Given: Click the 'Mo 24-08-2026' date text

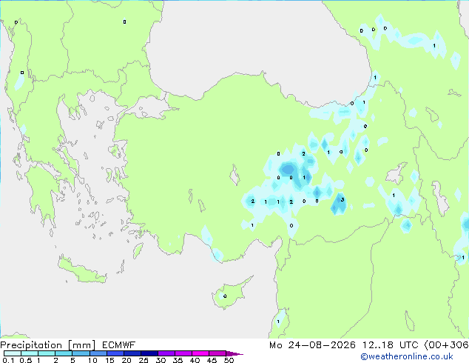Looking at the screenshot, I should (312, 345).
